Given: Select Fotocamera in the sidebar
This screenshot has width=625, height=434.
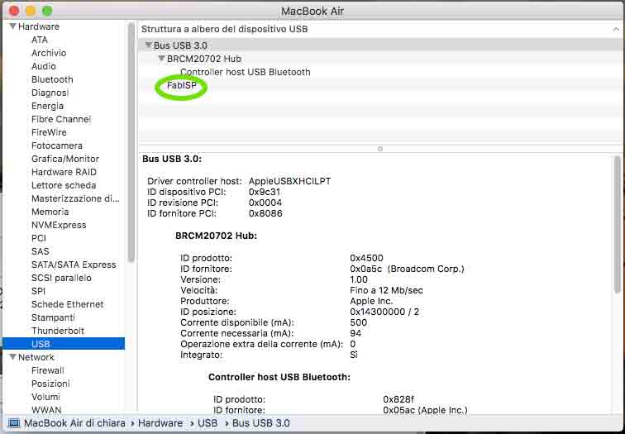Looking at the screenshot, I should point(56,145).
